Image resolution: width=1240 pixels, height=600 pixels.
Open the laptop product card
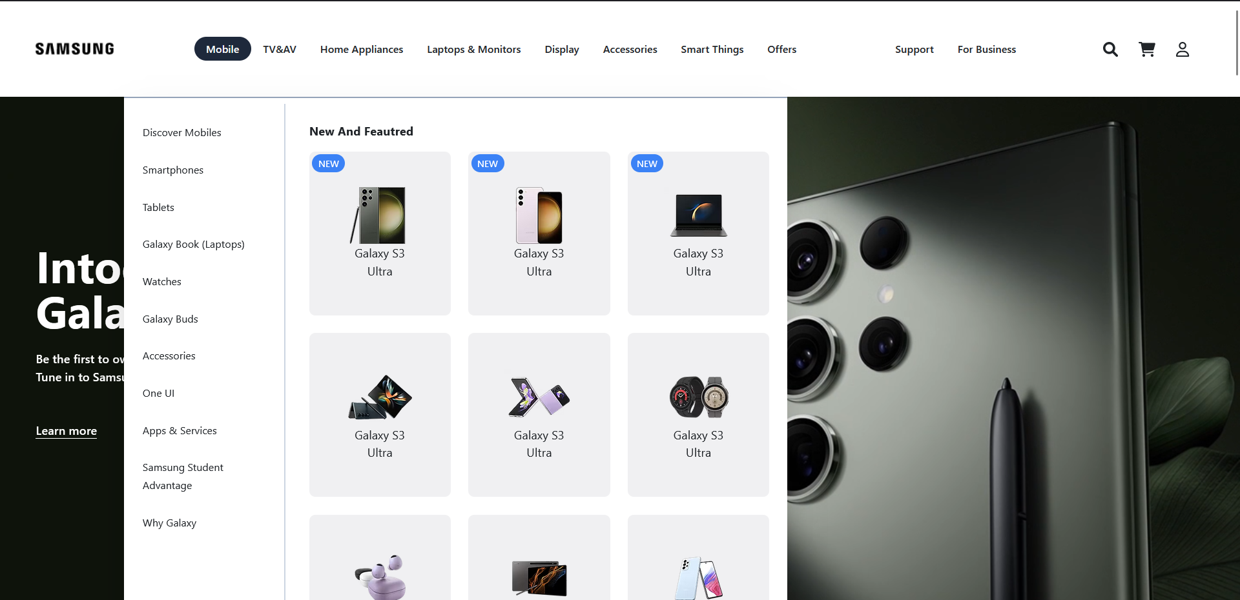pyautogui.click(x=698, y=234)
